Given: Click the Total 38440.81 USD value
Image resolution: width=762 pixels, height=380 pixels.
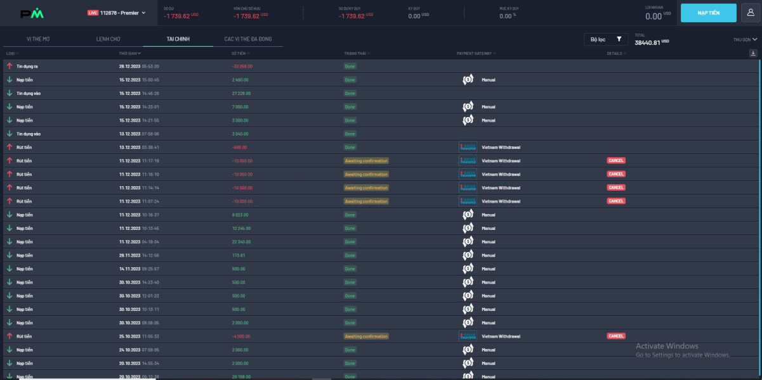Looking at the screenshot, I should click(x=652, y=42).
